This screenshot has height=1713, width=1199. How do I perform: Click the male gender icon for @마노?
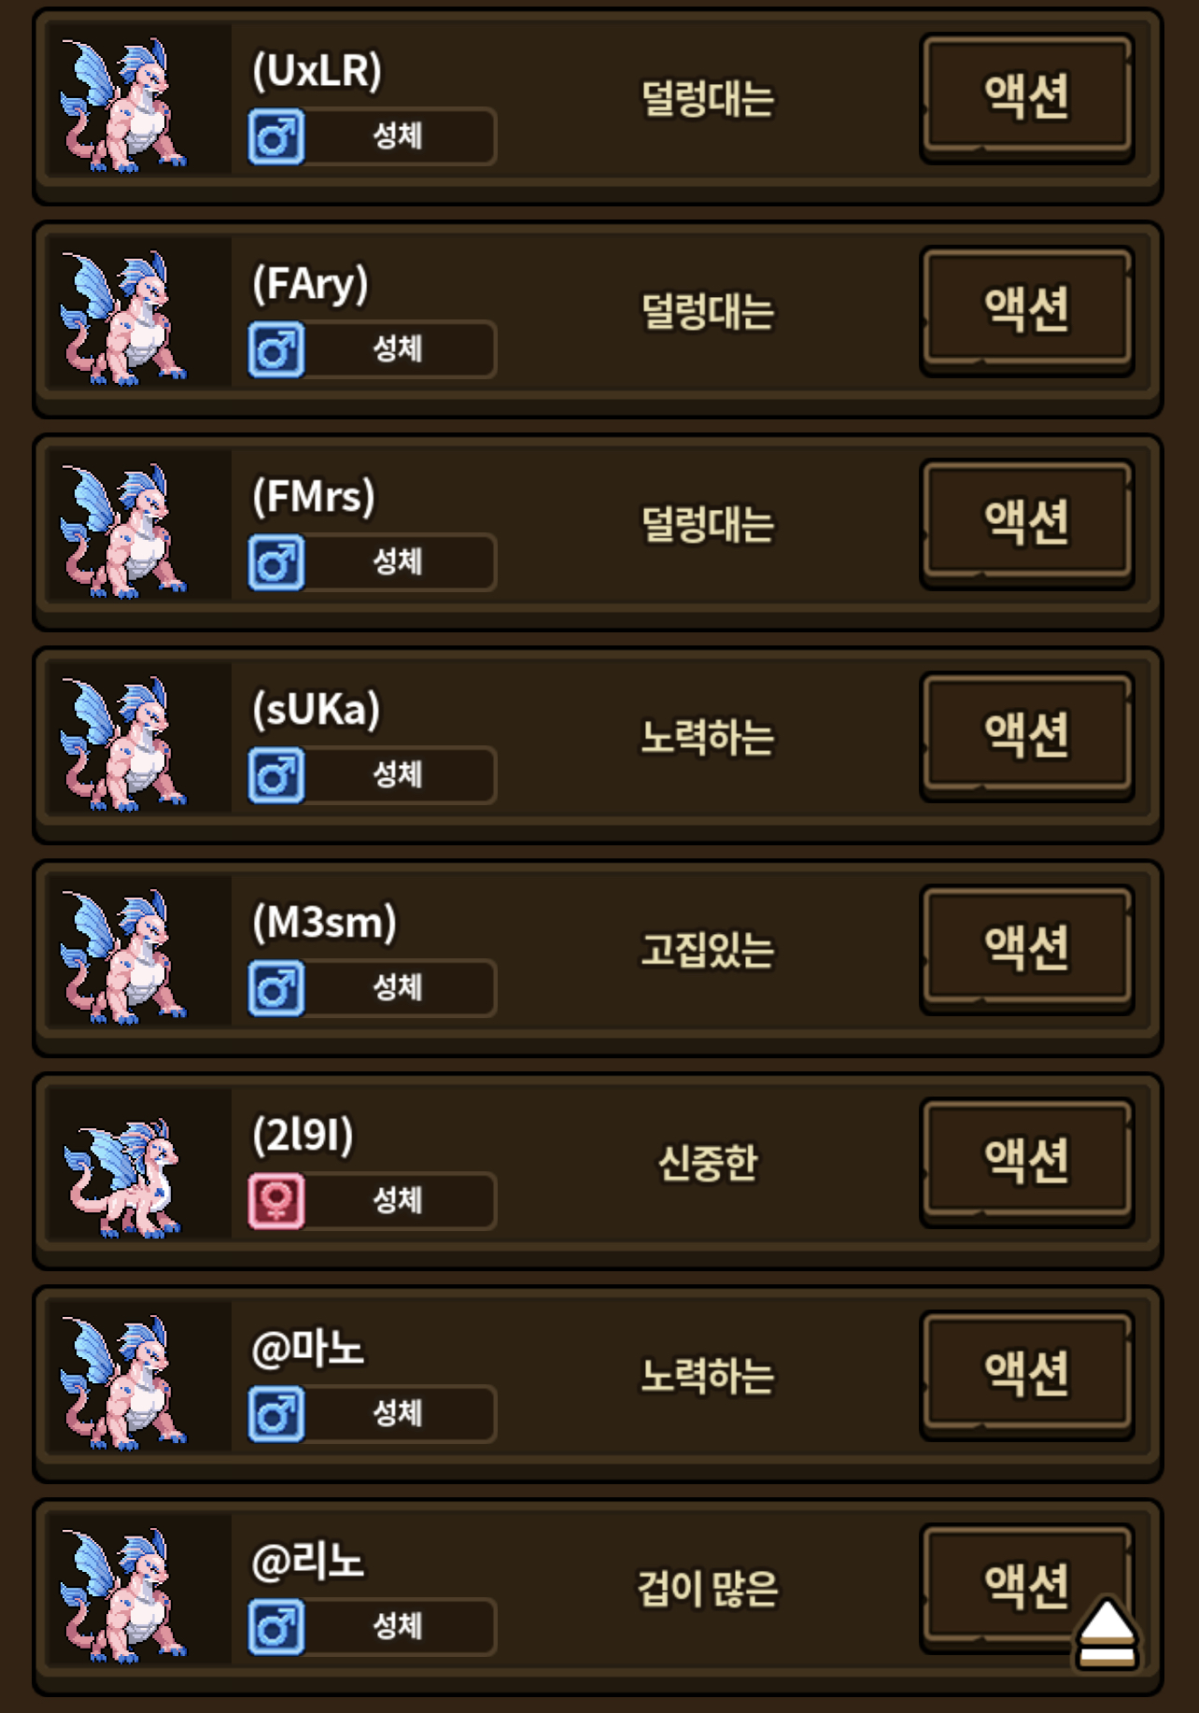[x=276, y=1414]
